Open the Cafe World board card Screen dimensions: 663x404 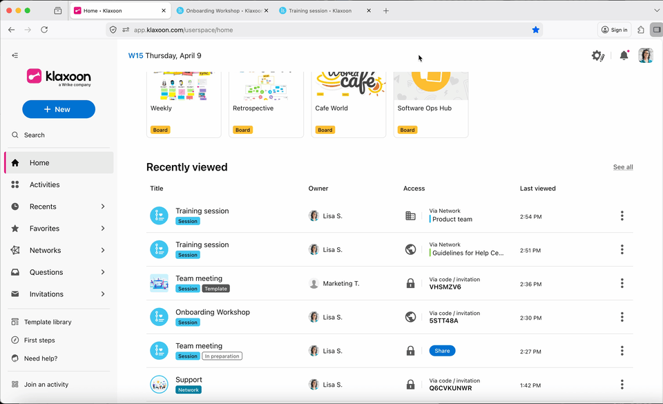pos(348,104)
